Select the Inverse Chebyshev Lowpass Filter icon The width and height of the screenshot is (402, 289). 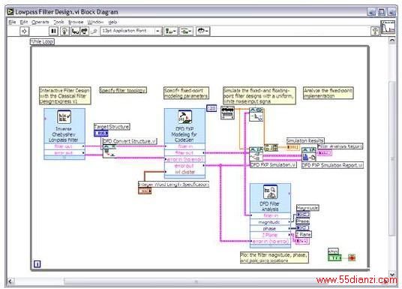64,117
